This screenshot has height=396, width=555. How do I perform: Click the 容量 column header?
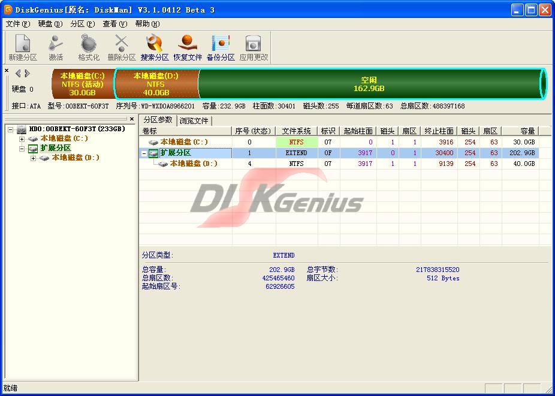click(x=520, y=131)
